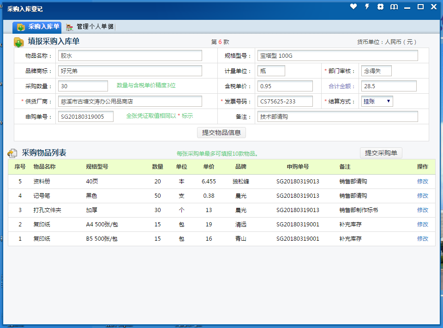Expand the 结算方式 dropdown showing 挂账
The image size is (443, 328).
[x=377, y=101]
